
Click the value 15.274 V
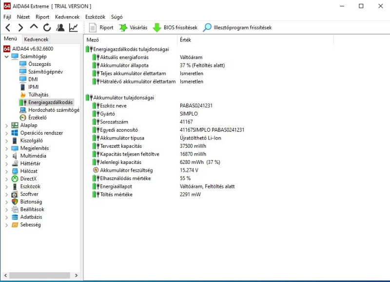[x=189, y=170]
